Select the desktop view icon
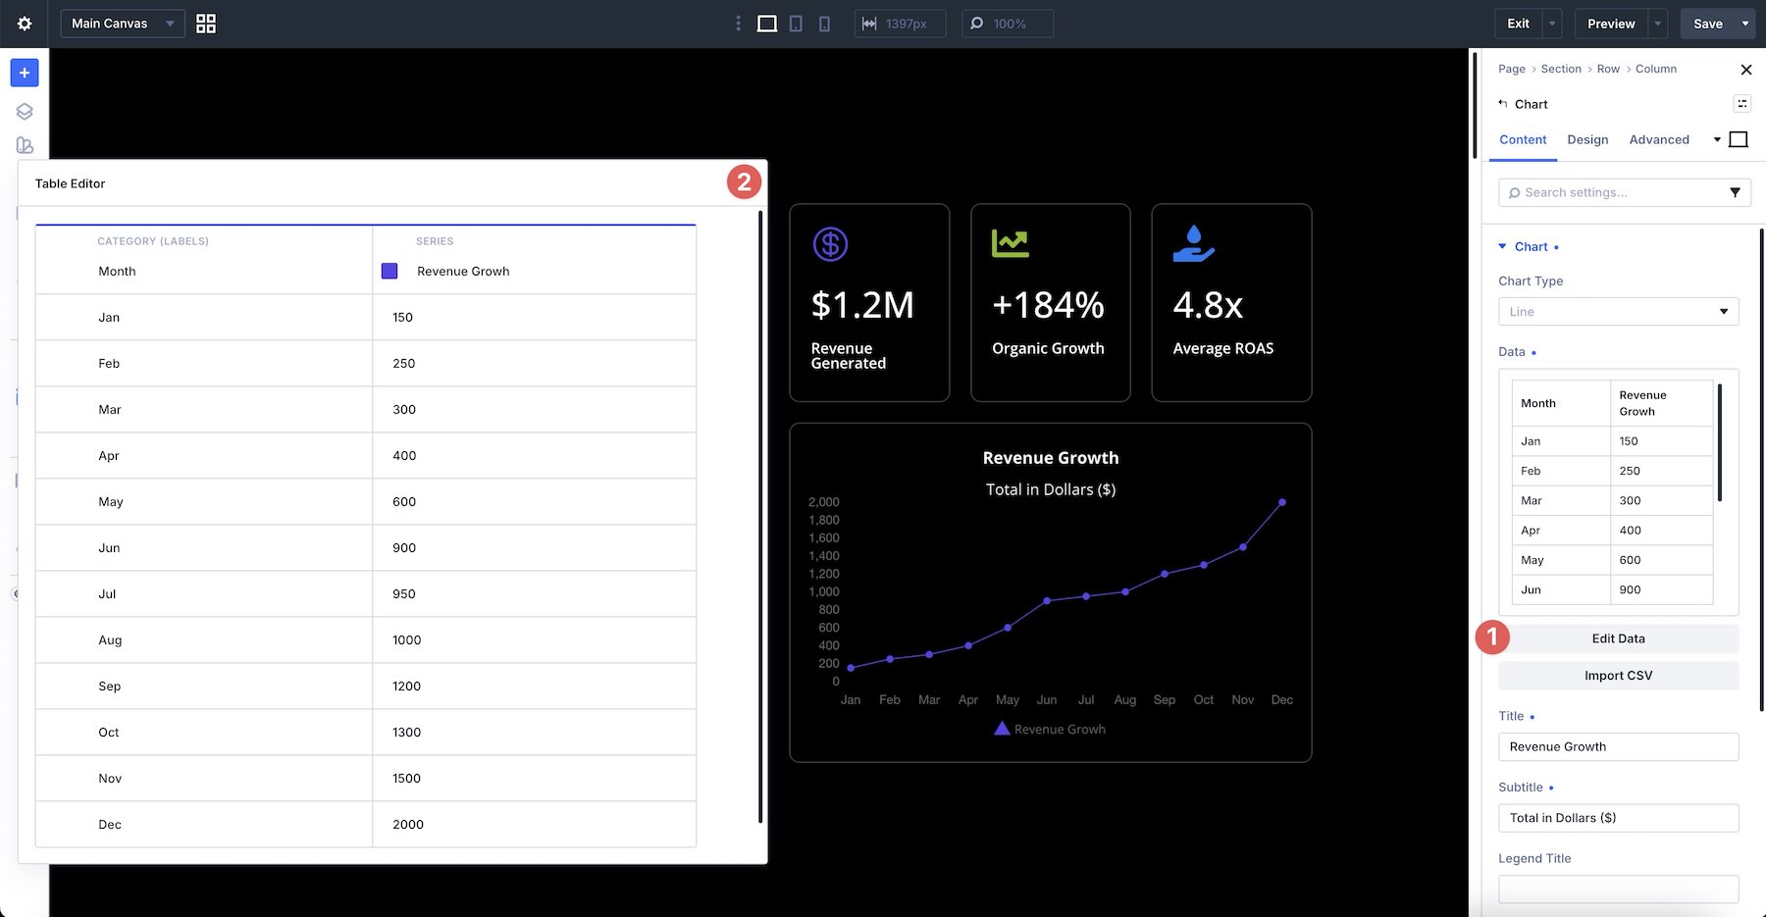The height and width of the screenshot is (917, 1766). (767, 24)
